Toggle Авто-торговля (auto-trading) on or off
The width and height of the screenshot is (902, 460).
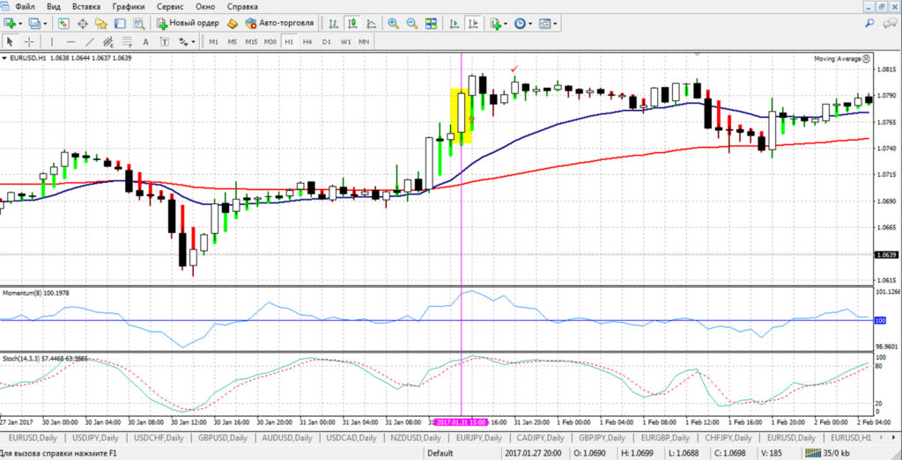(x=279, y=24)
